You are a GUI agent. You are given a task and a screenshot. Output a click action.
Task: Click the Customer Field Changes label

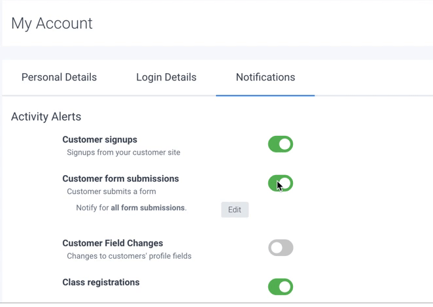(x=113, y=243)
